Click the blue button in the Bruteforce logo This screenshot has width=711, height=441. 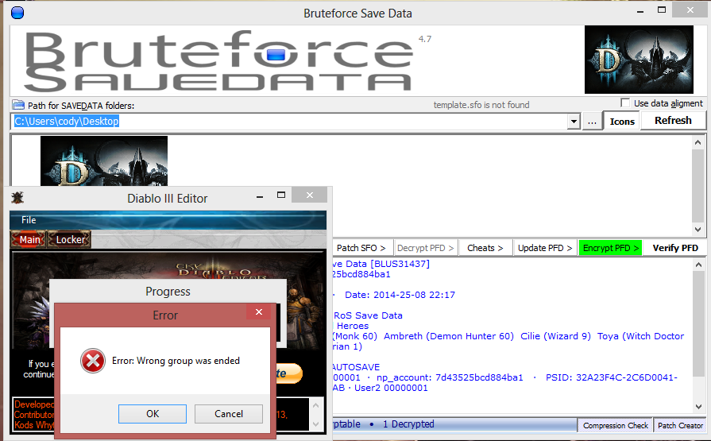(276, 55)
